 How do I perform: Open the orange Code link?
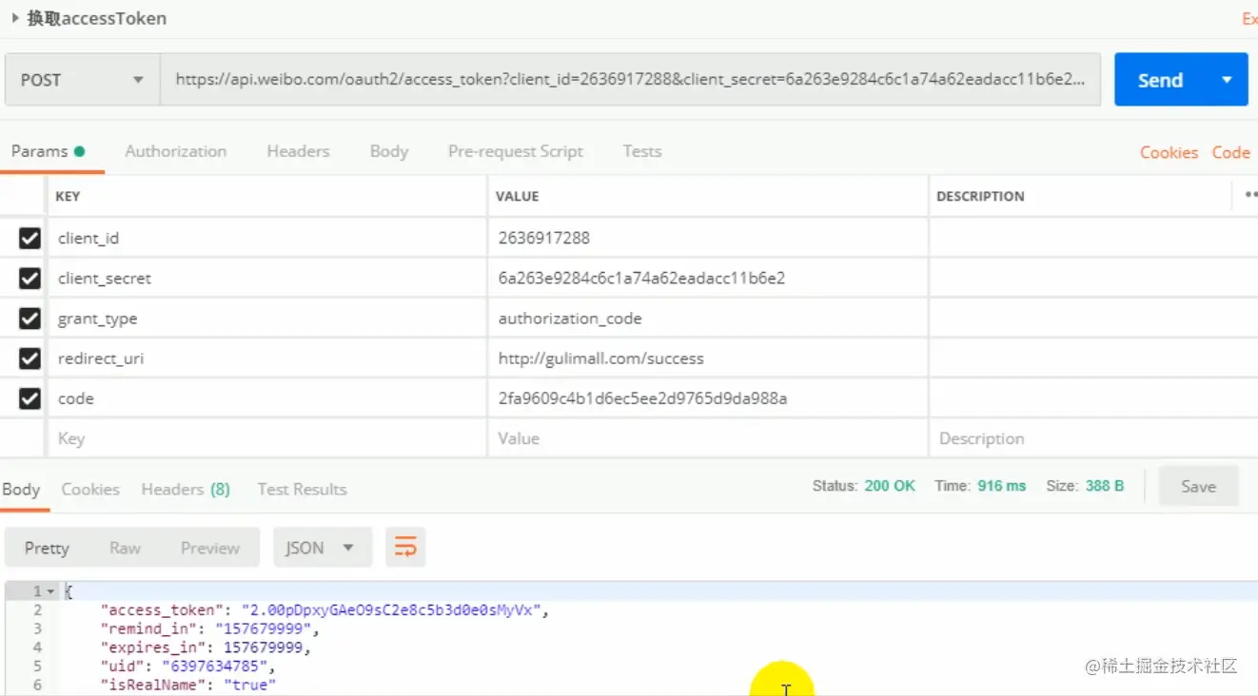[1230, 152]
